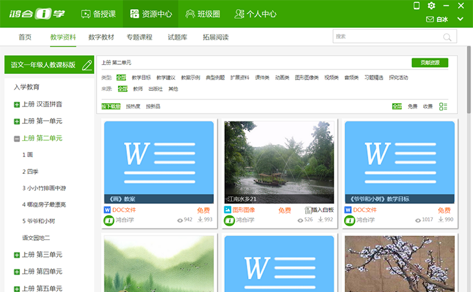The width and height of the screenshot is (473, 292).
Task: Sort resources by 按热度
Action: [x=133, y=106]
